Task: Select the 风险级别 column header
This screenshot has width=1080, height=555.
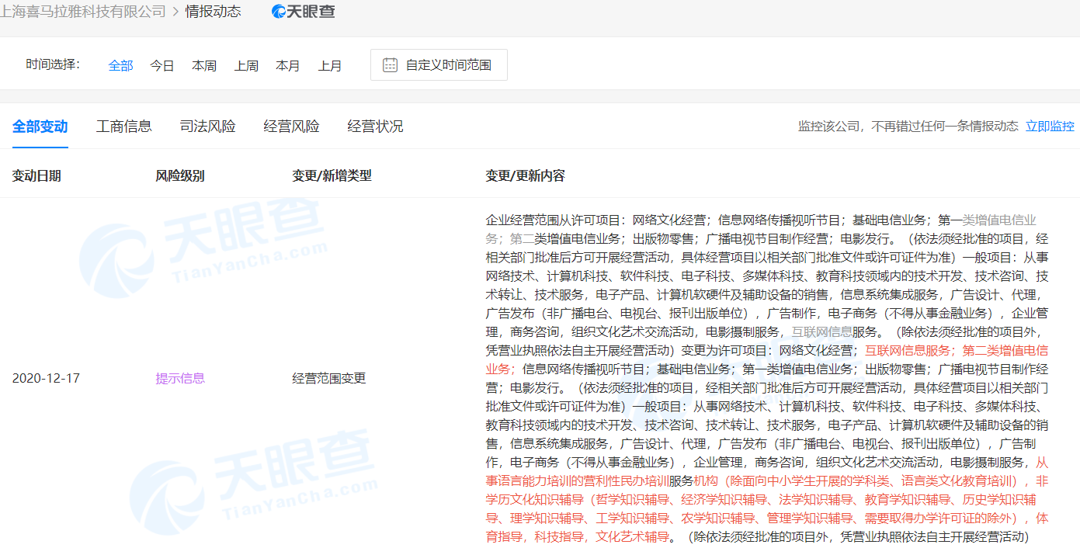Action: coord(180,175)
